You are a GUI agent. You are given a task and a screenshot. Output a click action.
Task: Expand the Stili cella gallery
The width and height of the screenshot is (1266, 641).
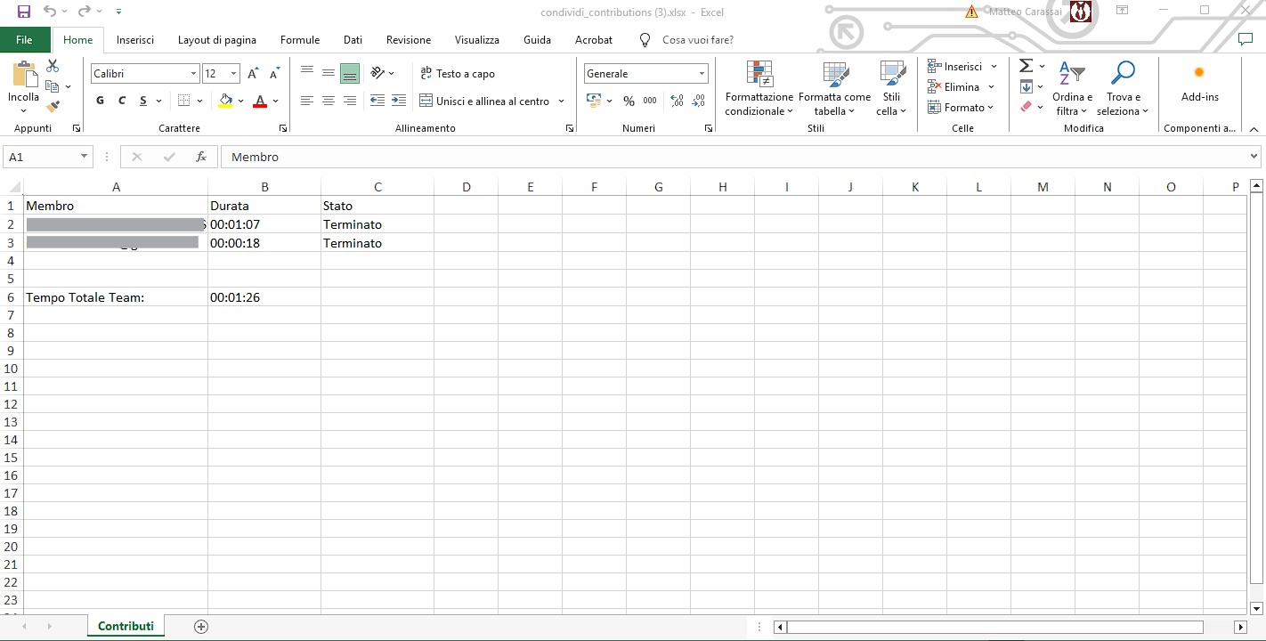click(891, 89)
